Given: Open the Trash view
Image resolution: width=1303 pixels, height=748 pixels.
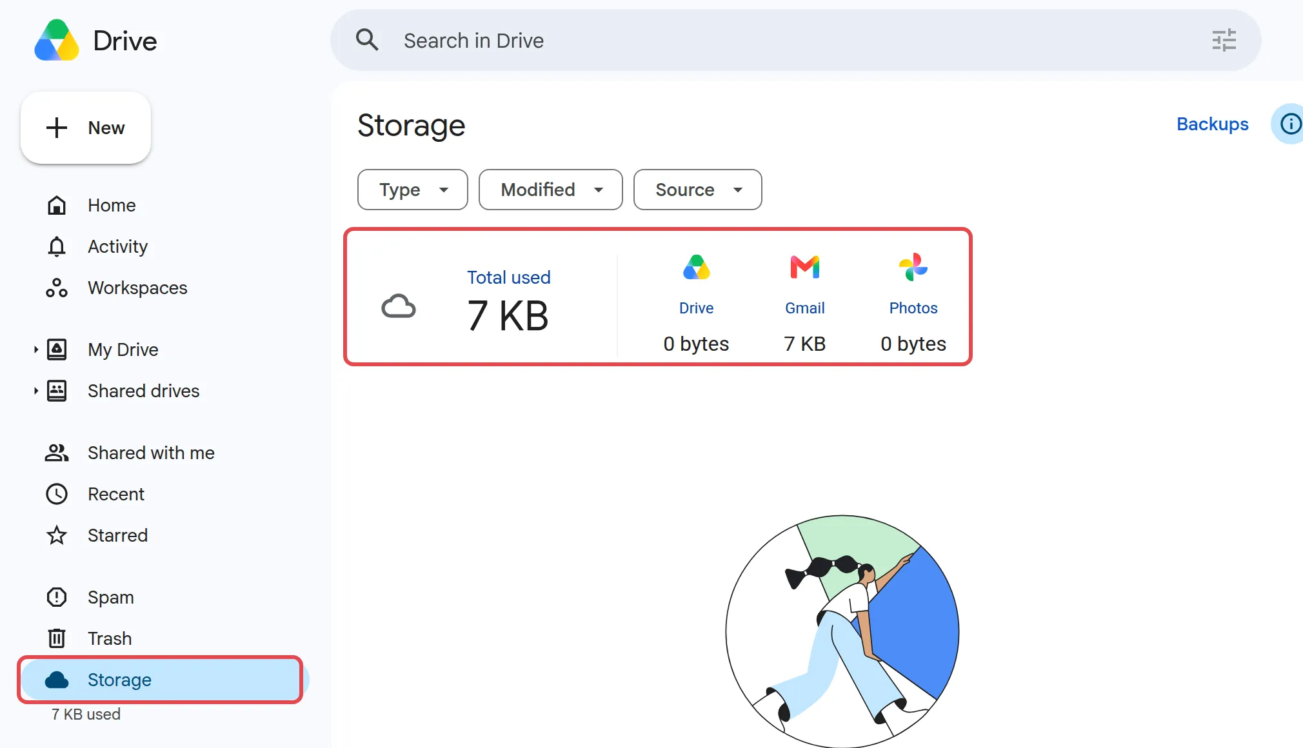Looking at the screenshot, I should [164, 638].
